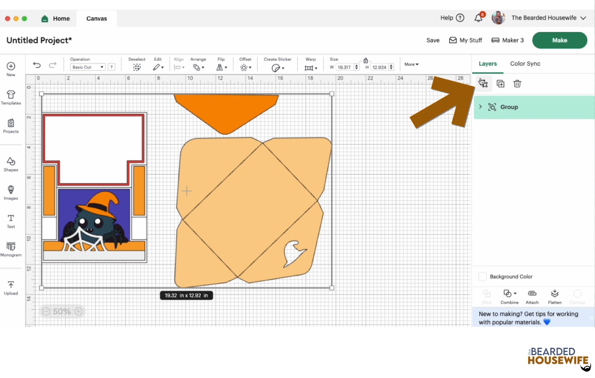Toggle the size aspect ratio lock
This screenshot has width=595, height=378.
click(366, 61)
